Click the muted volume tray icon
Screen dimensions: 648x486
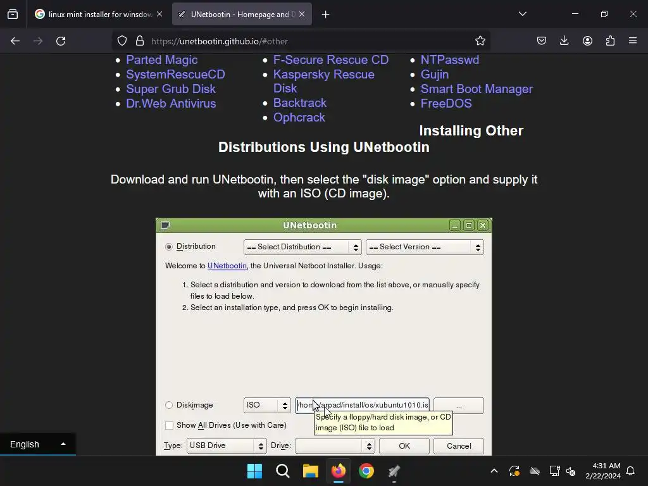(x=571, y=471)
